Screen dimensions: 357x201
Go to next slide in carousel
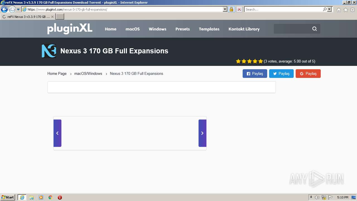pos(202,133)
